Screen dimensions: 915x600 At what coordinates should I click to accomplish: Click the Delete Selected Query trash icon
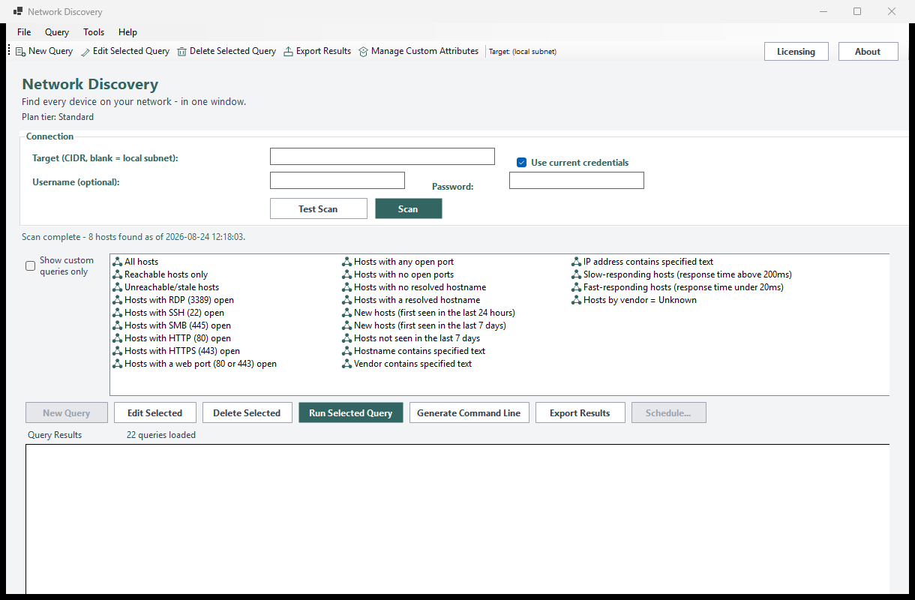coord(182,52)
